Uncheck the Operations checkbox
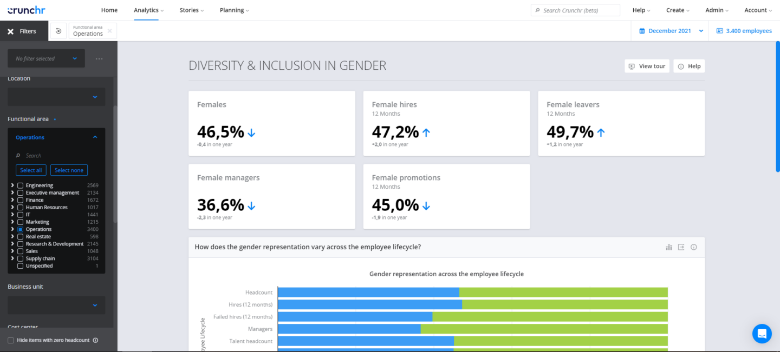Image resolution: width=780 pixels, height=352 pixels. [x=21, y=229]
